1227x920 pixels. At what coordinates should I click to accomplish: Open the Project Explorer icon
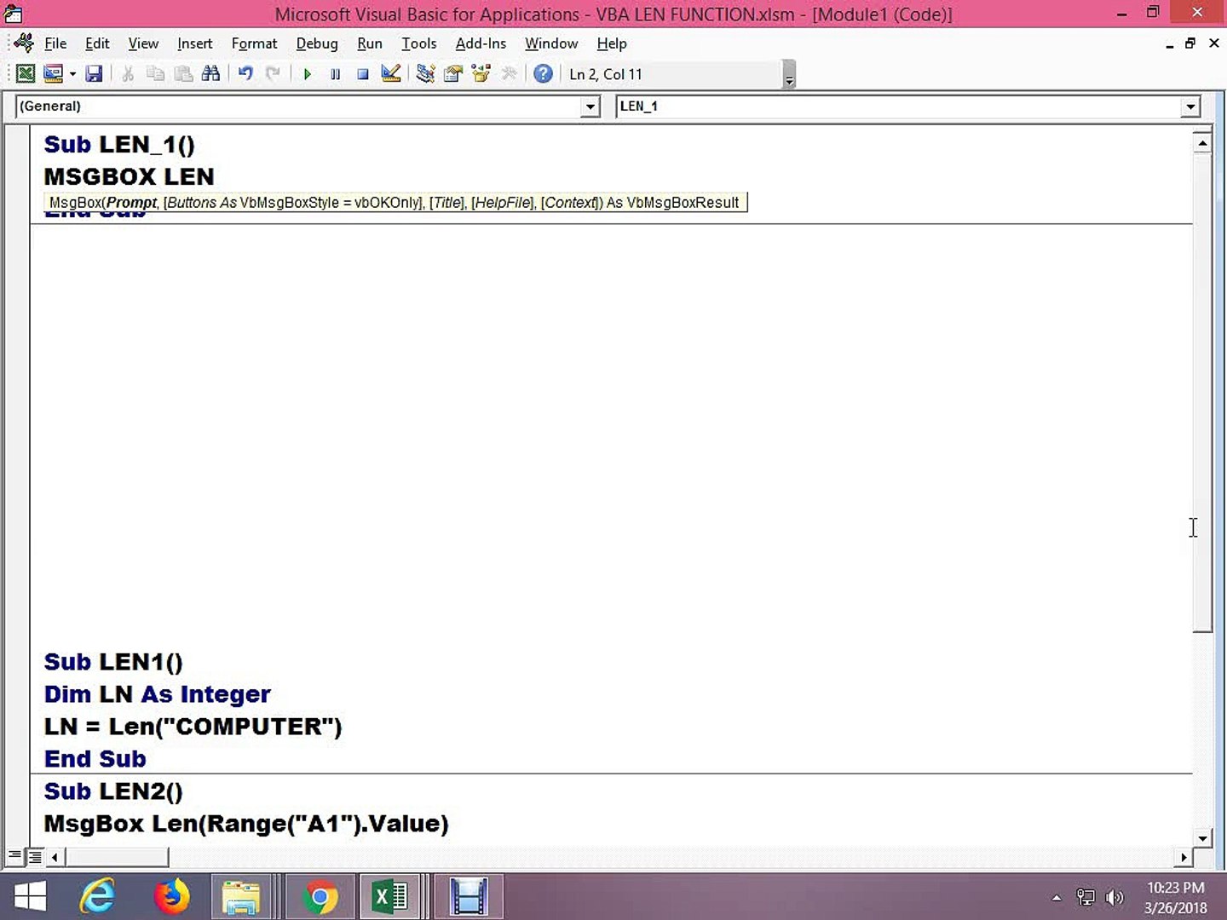coord(425,74)
